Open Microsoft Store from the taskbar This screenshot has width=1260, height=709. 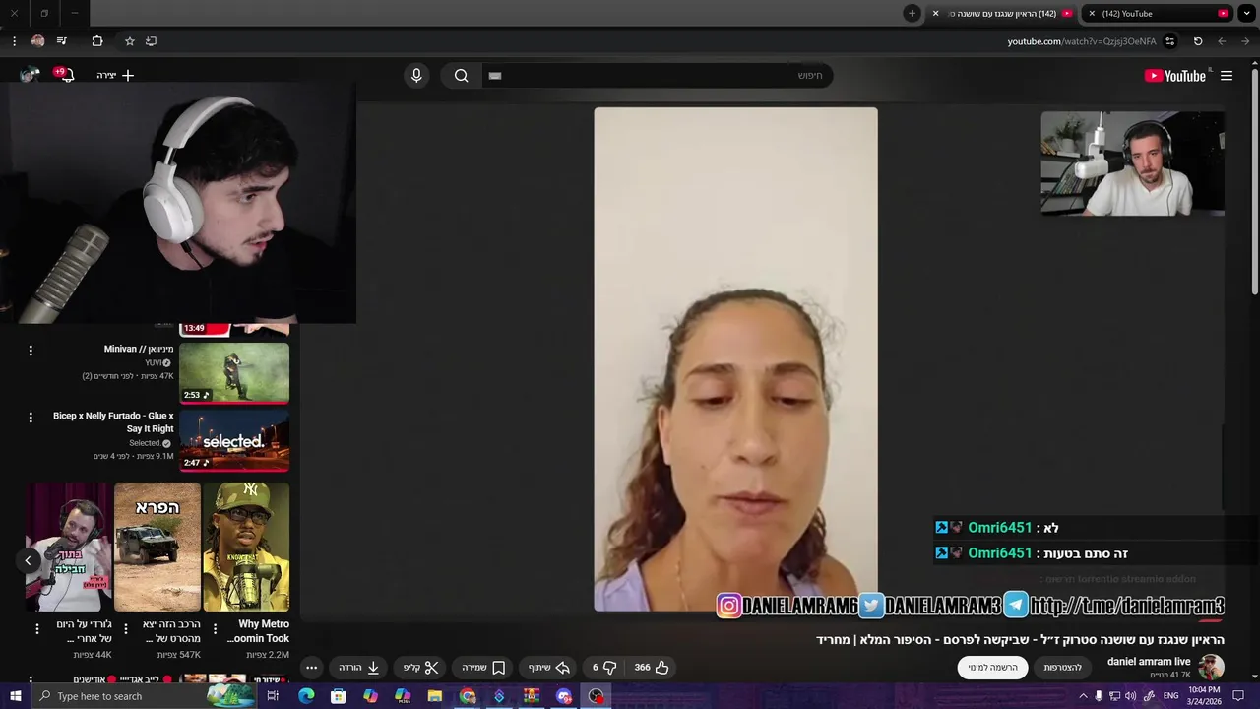[338, 696]
